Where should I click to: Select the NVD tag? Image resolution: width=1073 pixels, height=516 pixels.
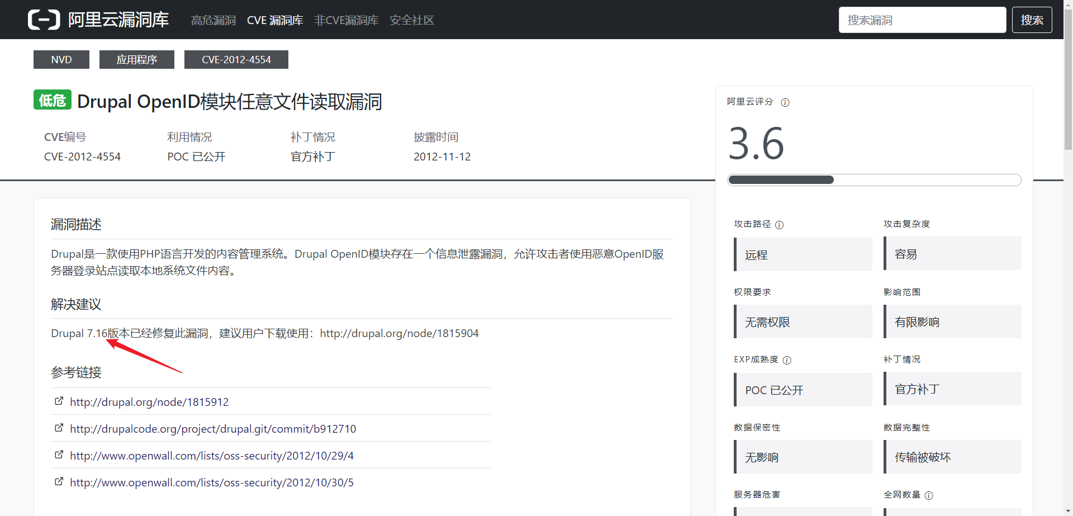pos(61,60)
